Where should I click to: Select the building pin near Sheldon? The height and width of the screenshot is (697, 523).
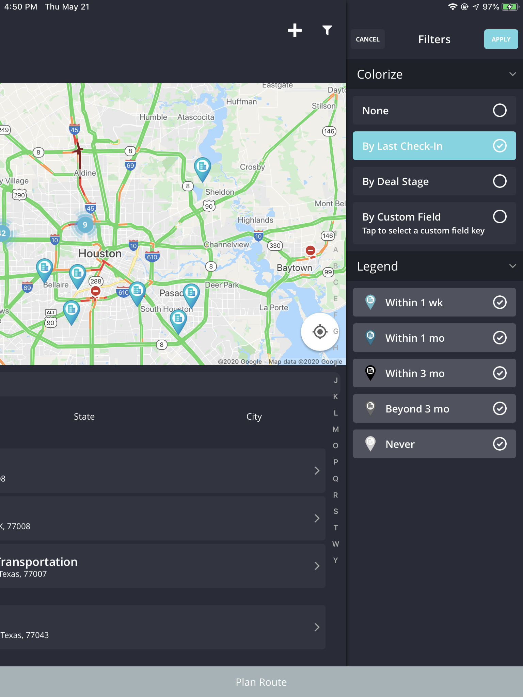pyautogui.click(x=203, y=169)
